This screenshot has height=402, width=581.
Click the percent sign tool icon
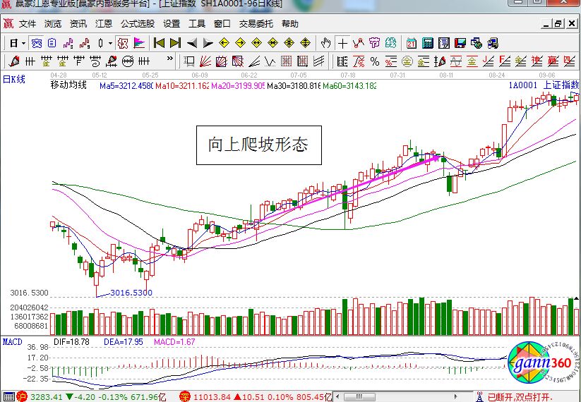point(374,61)
